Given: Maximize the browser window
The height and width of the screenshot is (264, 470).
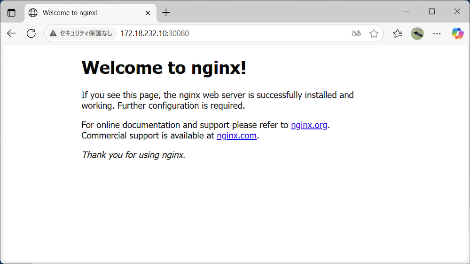Looking at the screenshot, I should coord(432,11).
